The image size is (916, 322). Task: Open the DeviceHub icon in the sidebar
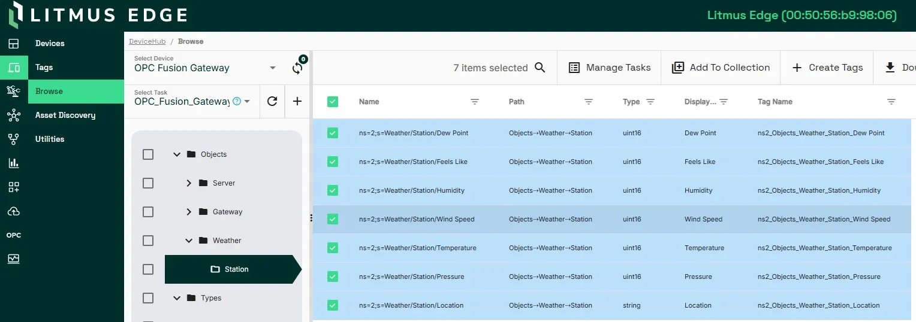point(14,68)
